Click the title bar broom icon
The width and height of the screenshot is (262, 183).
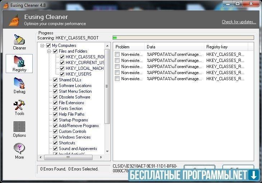(x=6, y=5)
